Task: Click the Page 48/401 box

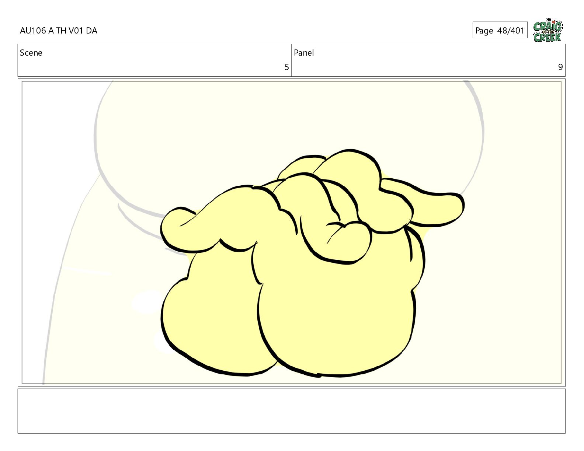Action: [x=500, y=31]
